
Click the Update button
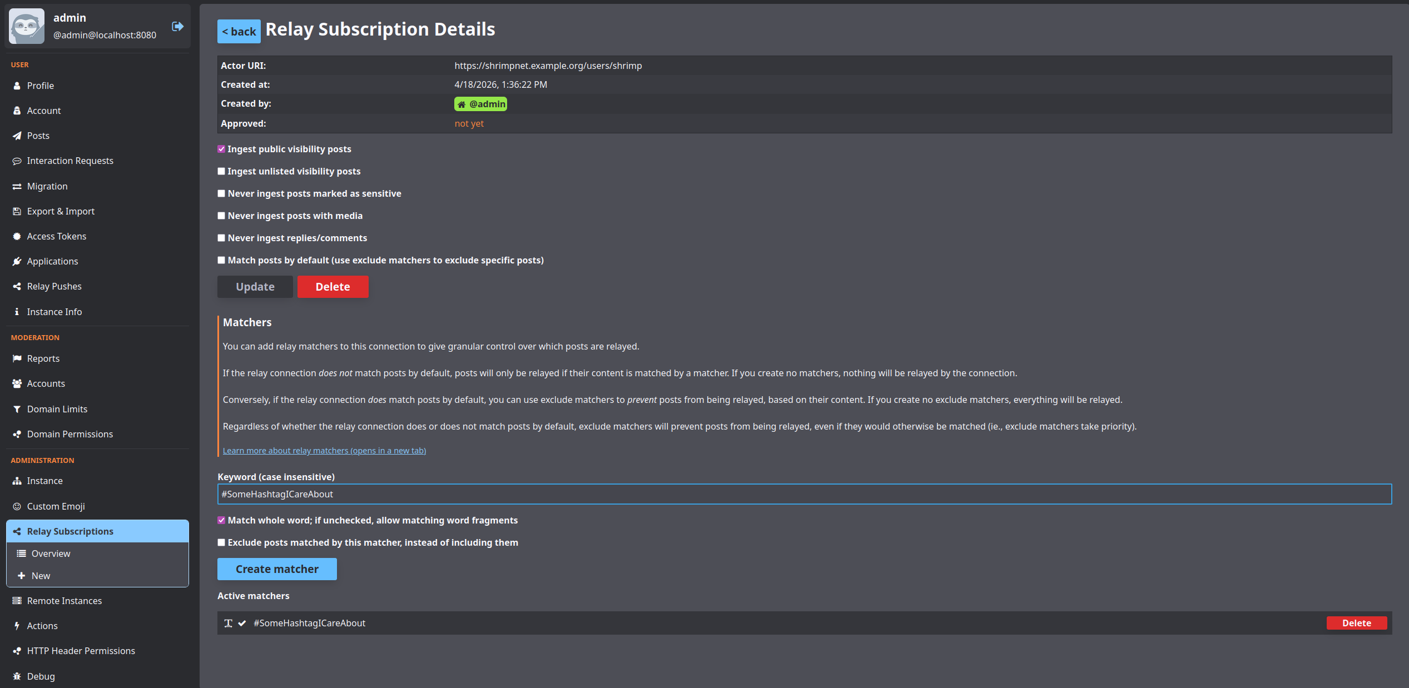(255, 287)
